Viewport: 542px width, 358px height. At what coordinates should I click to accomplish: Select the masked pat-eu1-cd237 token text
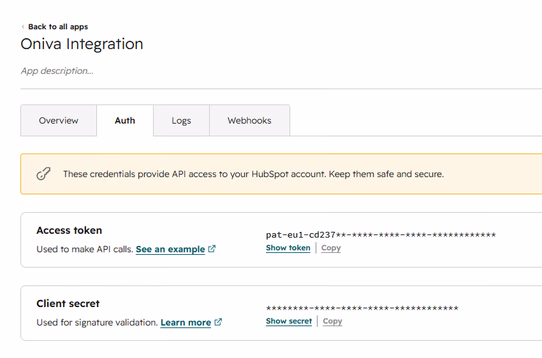(x=381, y=235)
